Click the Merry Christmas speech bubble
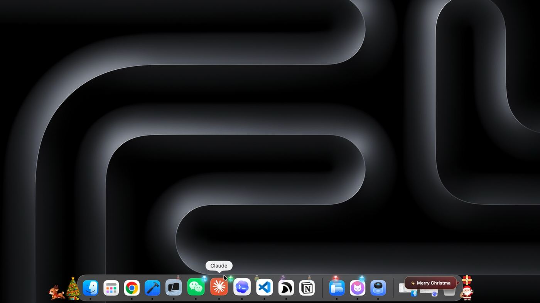The width and height of the screenshot is (540, 303). (430, 283)
